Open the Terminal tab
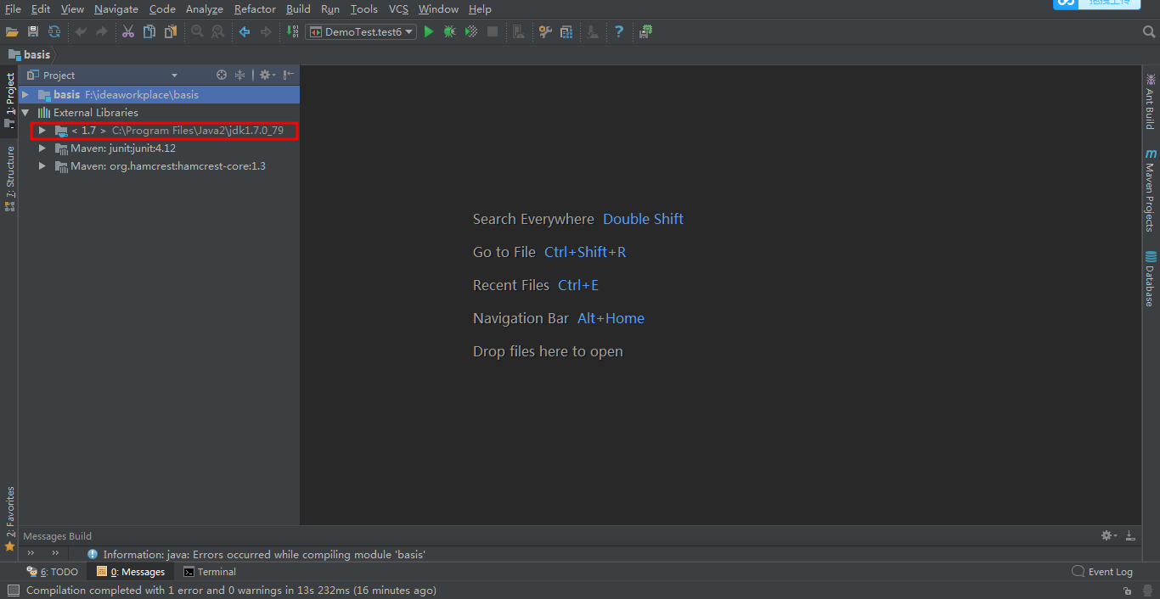Image resolution: width=1160 pixels, height=599 pixels. tap(210, 572)
